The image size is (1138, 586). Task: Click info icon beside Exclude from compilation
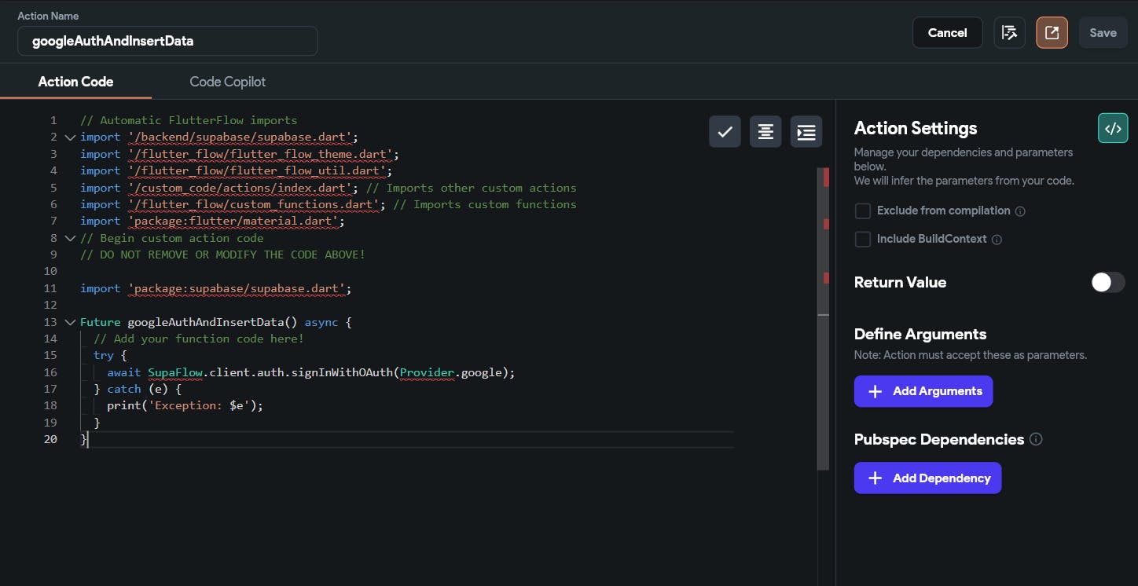click(1020, 211)
